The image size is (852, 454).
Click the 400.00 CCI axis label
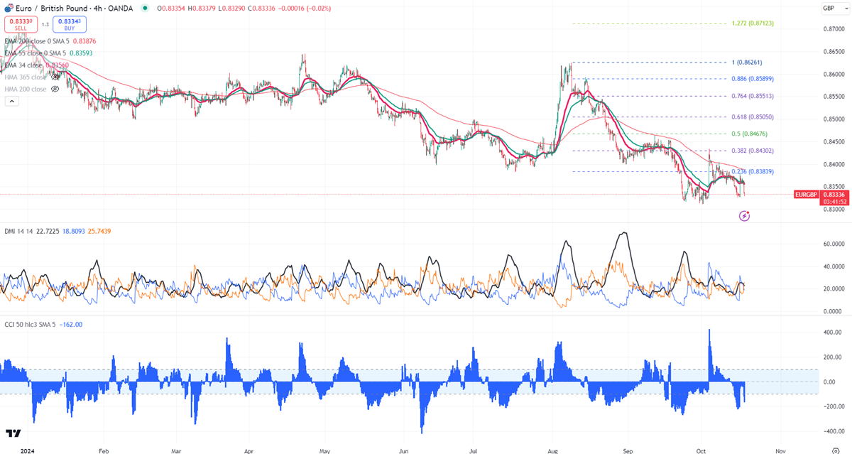[x=832, y=333]
